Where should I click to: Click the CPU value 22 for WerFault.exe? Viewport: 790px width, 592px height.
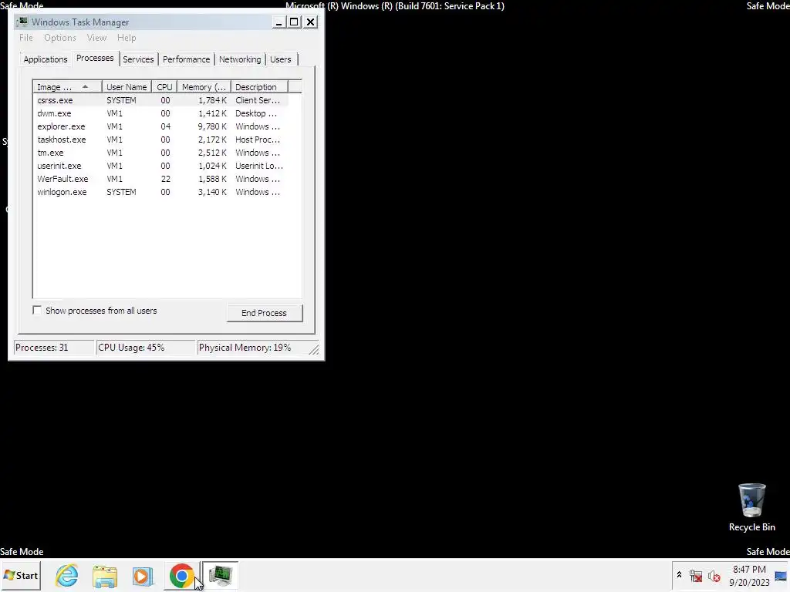tap(165, 179)
